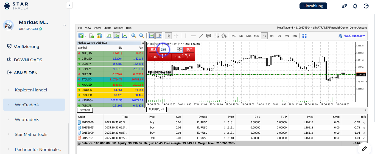This screenshot has width=375, height=154.
Task: Enter fullscreen mode with the arrows icon
Action: point(304,36)
